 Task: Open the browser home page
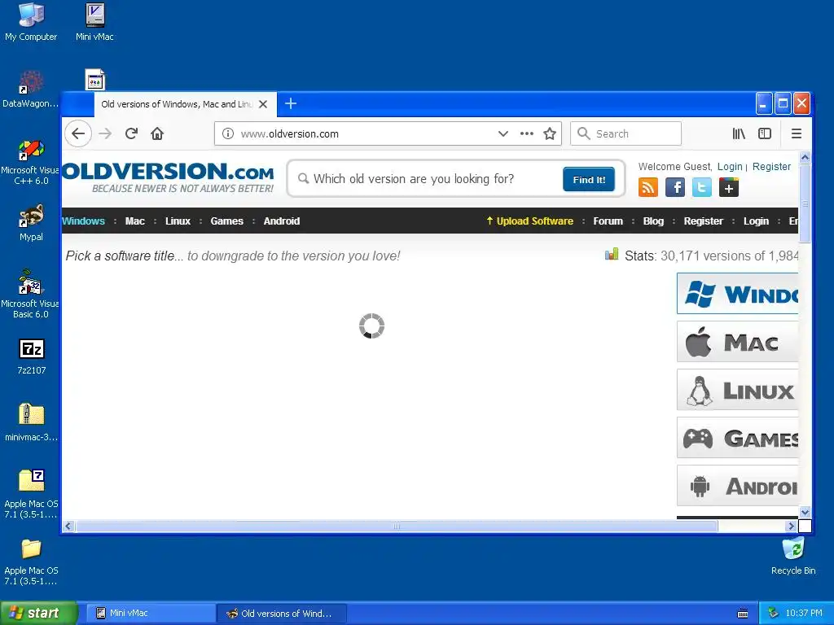tap(157, 133)
